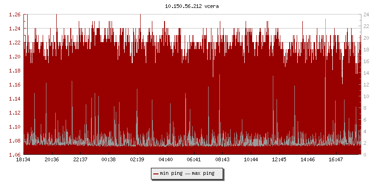The width and height of the screenshot is (375, 187).
Task: Select the 'max ping' legend label
Action: tap(203, 173)
